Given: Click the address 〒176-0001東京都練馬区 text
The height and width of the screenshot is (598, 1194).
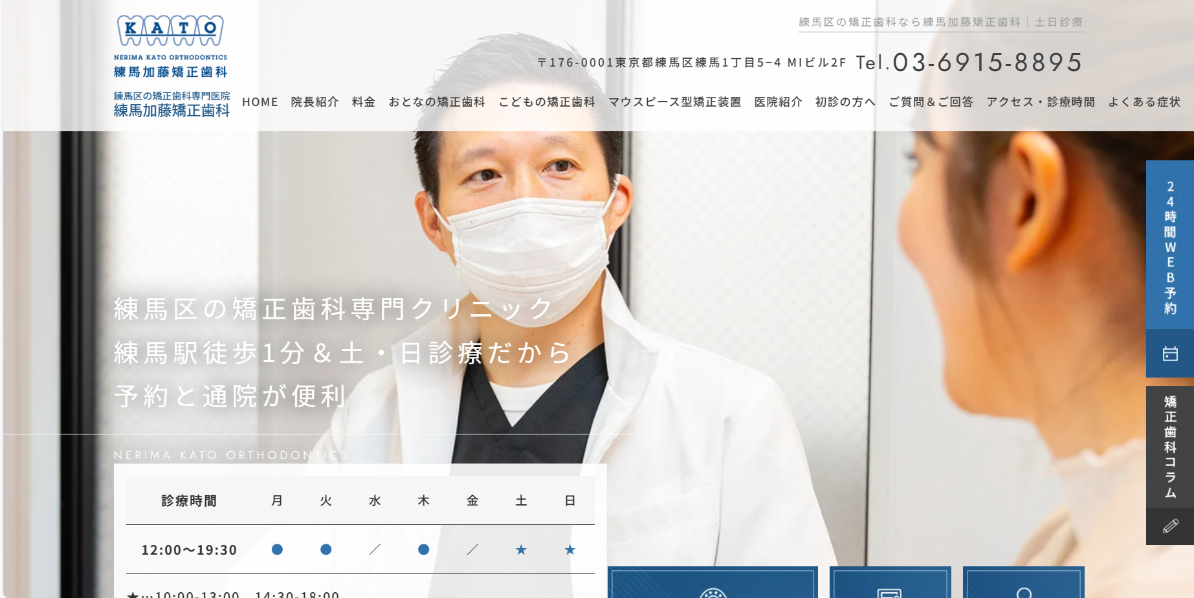Looking at the screenshot, I should (692, 63).
